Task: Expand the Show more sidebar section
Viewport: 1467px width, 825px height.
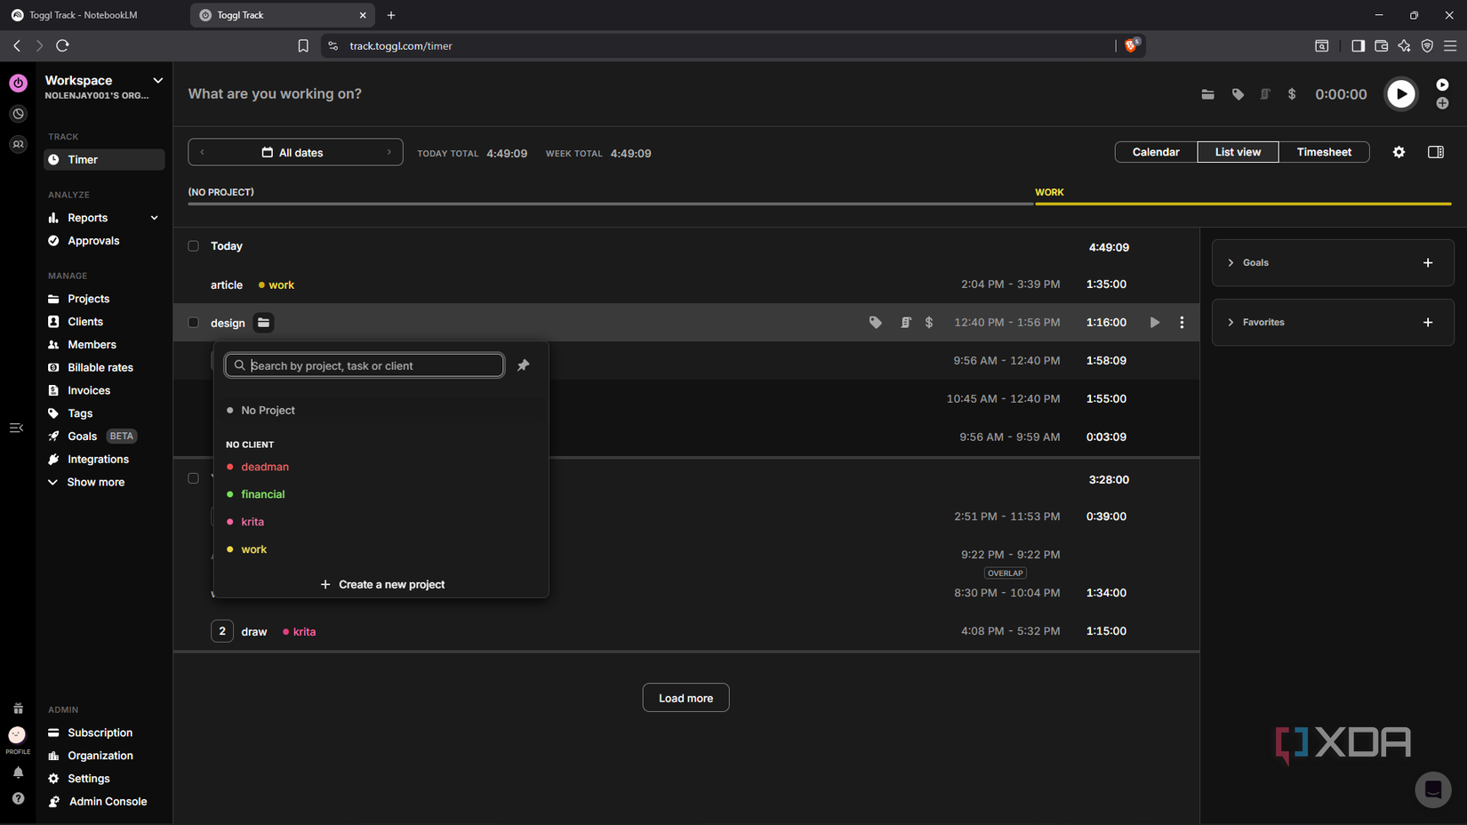Action: click(86, 482)
